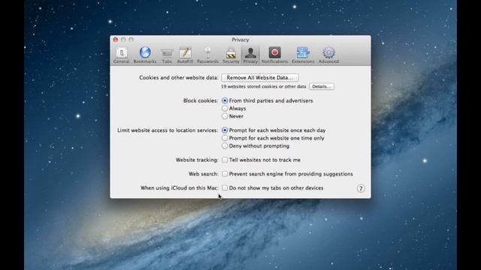Viewport: 481px width, 270px height.
Task: Switch to the Tabs preferences pane
Action: coord(167,55)
